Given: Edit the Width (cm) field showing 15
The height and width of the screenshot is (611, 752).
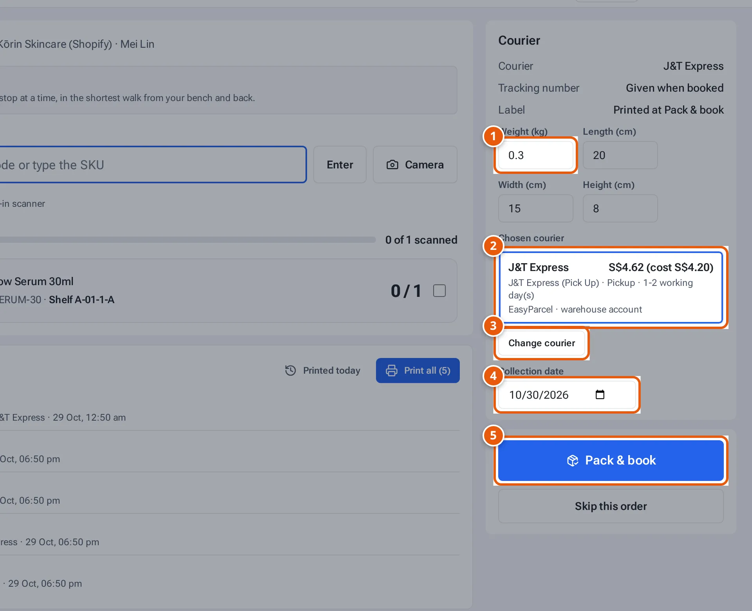Looking at the screenshot, I should 535,208.
